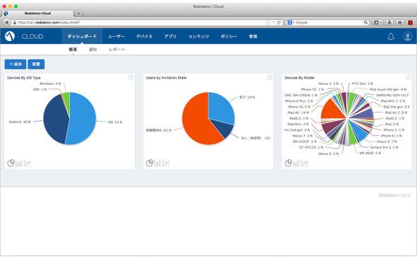Click the 'HTC One :1 %' label

362,84
